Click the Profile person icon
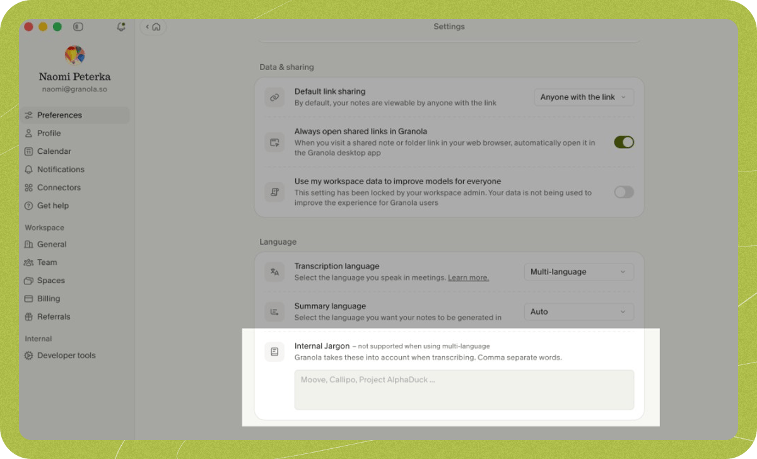The image size is (757, 459). (28, 133)
